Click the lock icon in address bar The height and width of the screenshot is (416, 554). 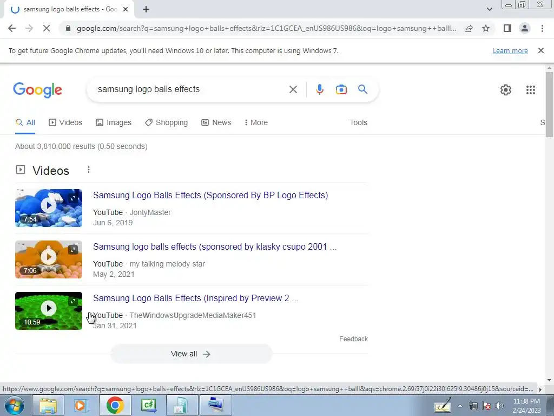click(68, 28)
